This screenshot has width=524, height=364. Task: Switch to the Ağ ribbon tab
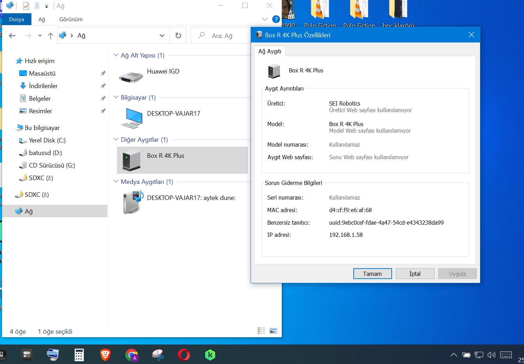point(42,20)
